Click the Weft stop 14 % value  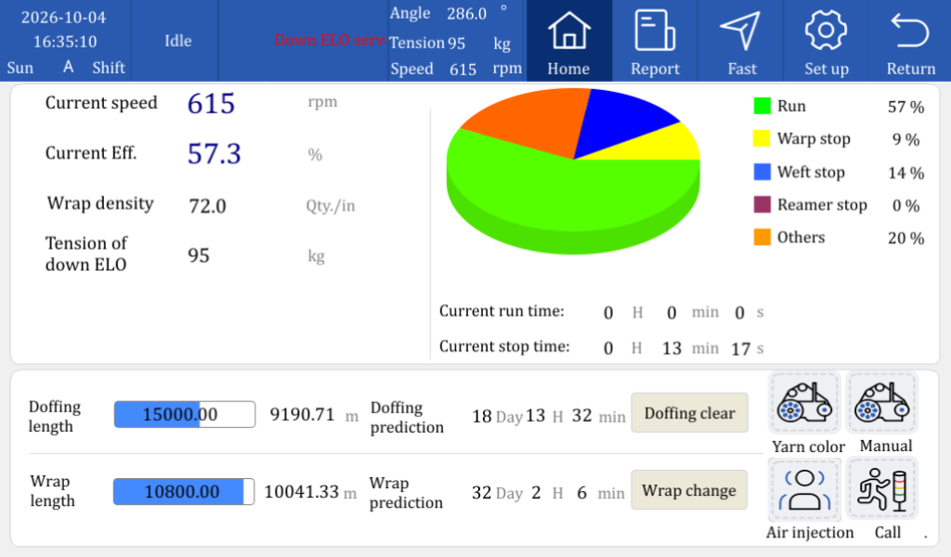[905, 174]
